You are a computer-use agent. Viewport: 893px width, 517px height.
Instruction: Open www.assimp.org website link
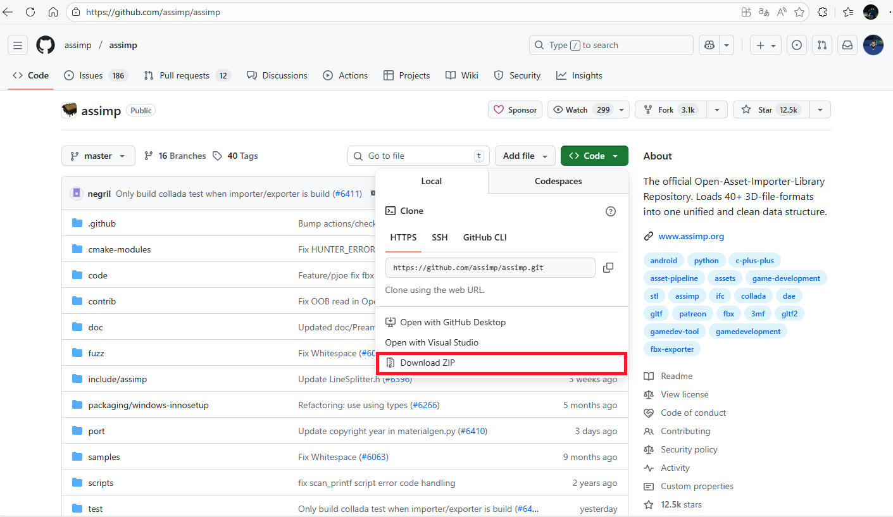[691, 236]
